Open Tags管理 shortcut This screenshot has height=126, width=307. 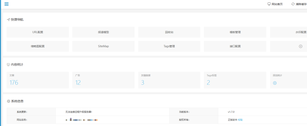coord(169,46)
